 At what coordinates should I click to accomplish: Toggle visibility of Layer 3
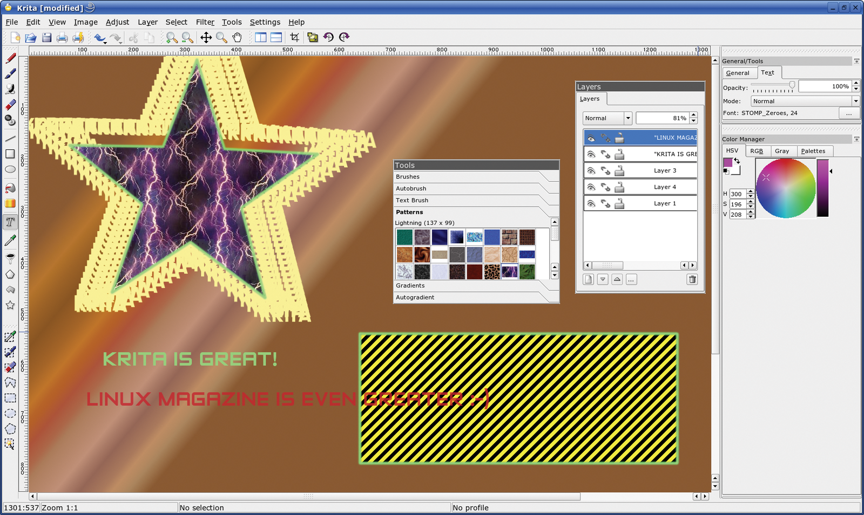click(x=591, y=171)
